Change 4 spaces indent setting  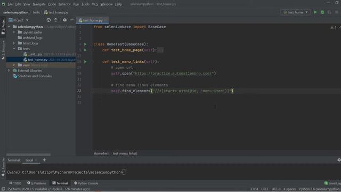pyautogui.click(x=290, y=189)
